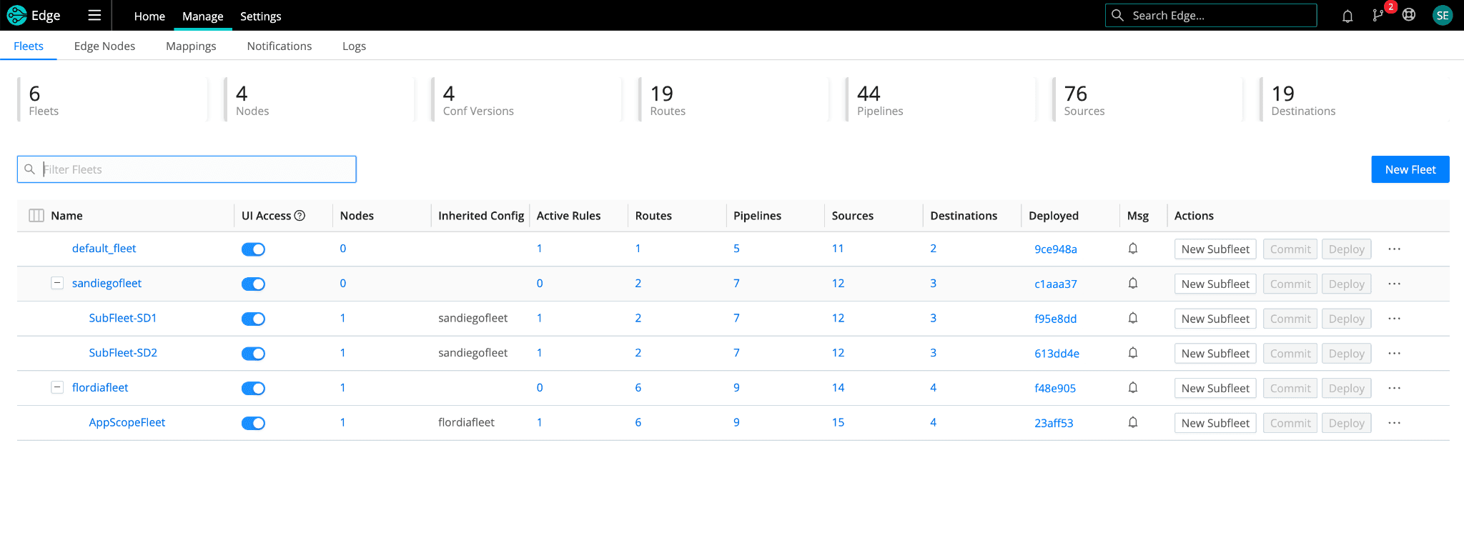Screen dimensions: 1464x553
Task: Open more actions menu for SubFleet-SD2
Action: pos(1394,354)
